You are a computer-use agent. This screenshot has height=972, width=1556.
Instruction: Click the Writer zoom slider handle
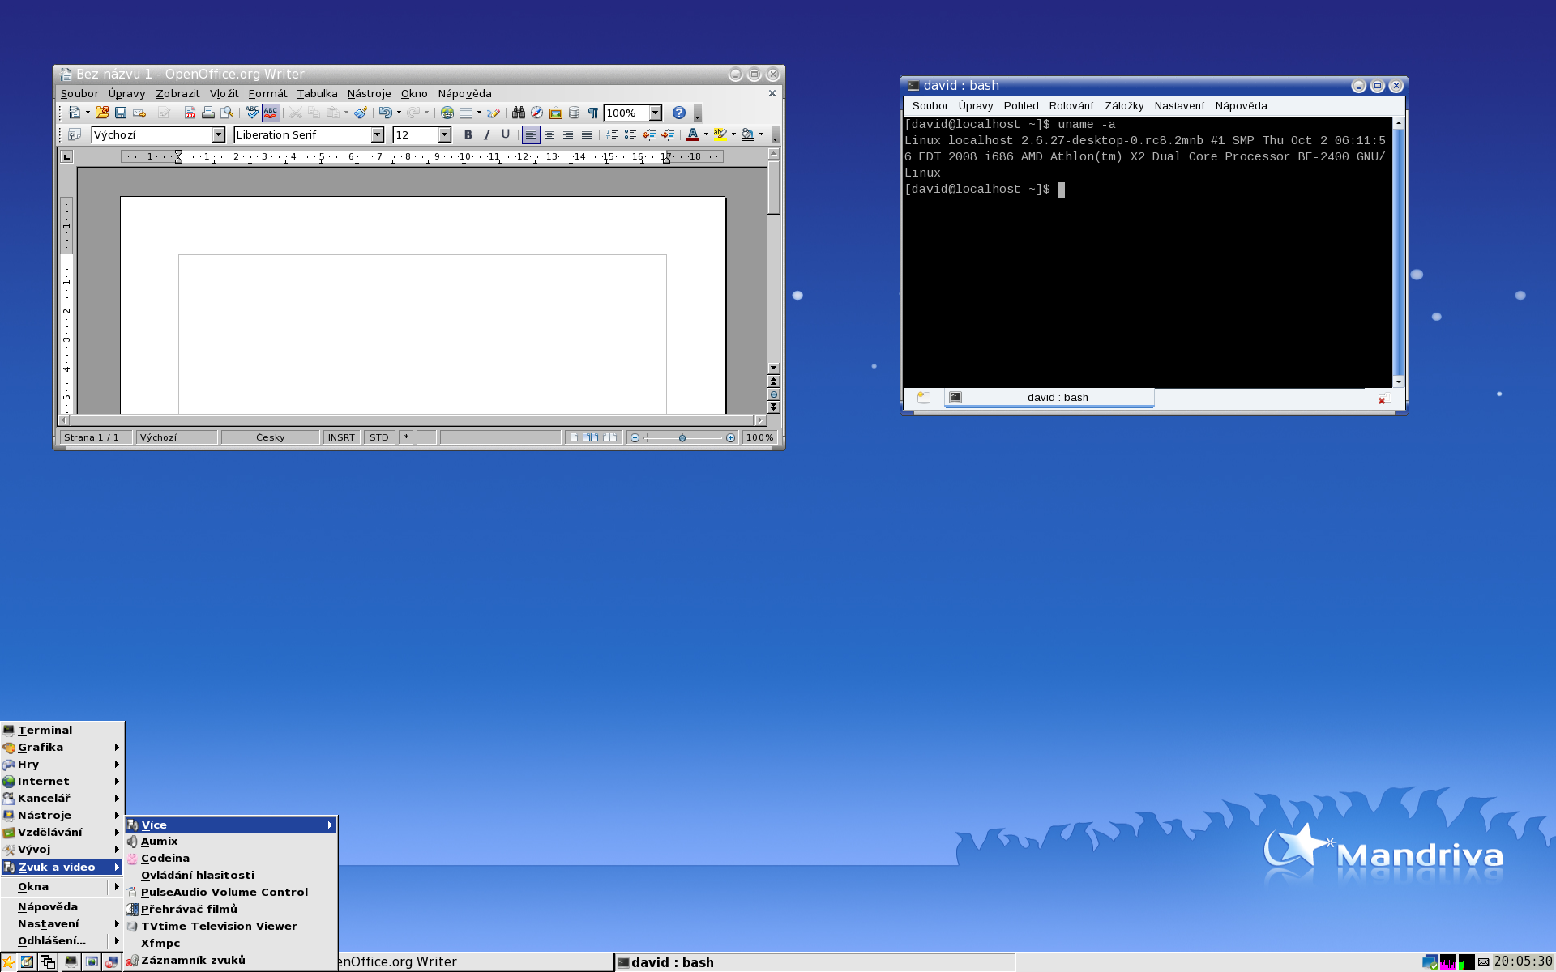(682, 437)
